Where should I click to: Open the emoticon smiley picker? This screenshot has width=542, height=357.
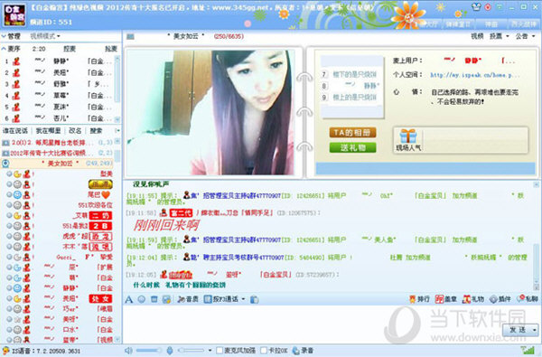point(142,299)
